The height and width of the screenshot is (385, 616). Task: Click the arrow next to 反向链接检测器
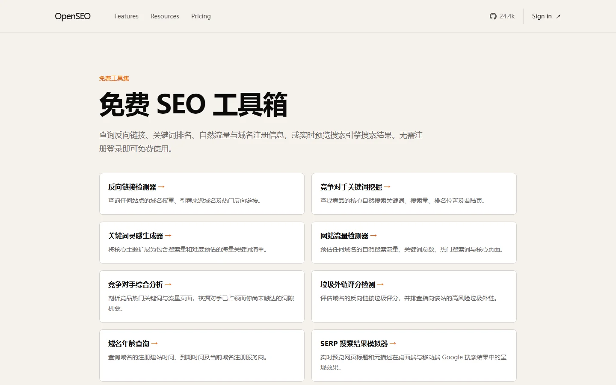pos(161,187)
